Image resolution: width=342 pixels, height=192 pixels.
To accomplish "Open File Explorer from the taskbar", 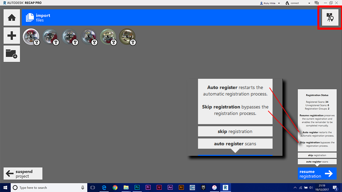I will [126, 188].
